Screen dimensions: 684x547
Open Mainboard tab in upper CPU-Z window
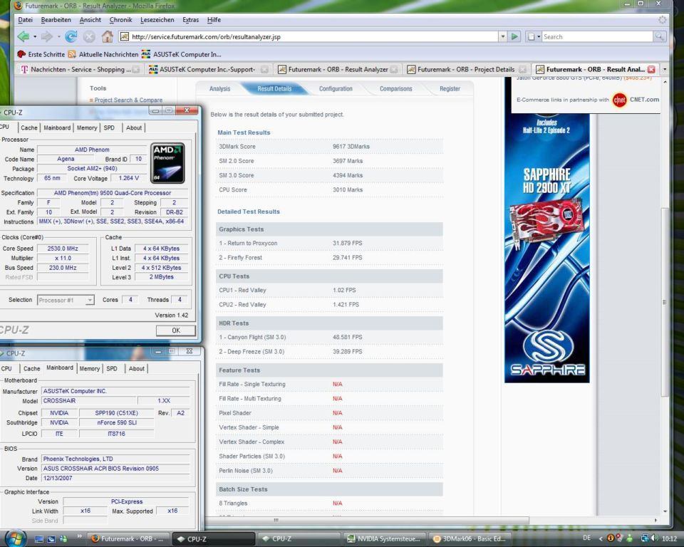[x=57, y=127]
